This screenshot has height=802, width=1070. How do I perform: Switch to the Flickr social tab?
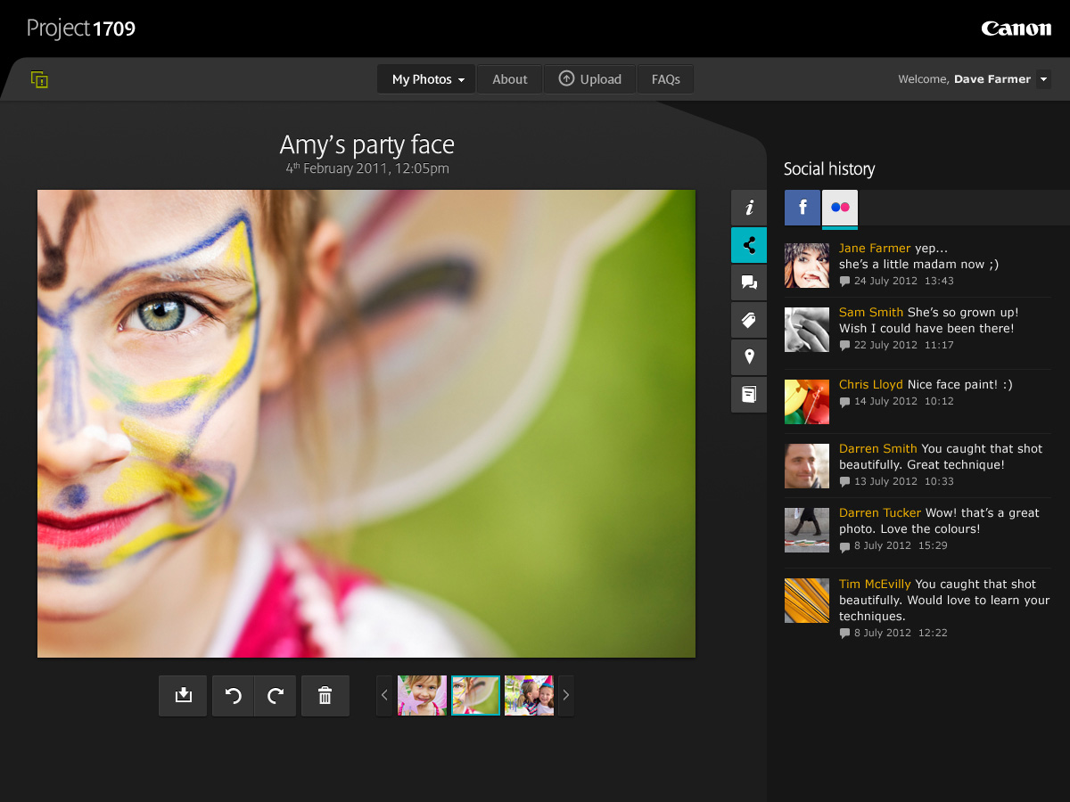840,208
